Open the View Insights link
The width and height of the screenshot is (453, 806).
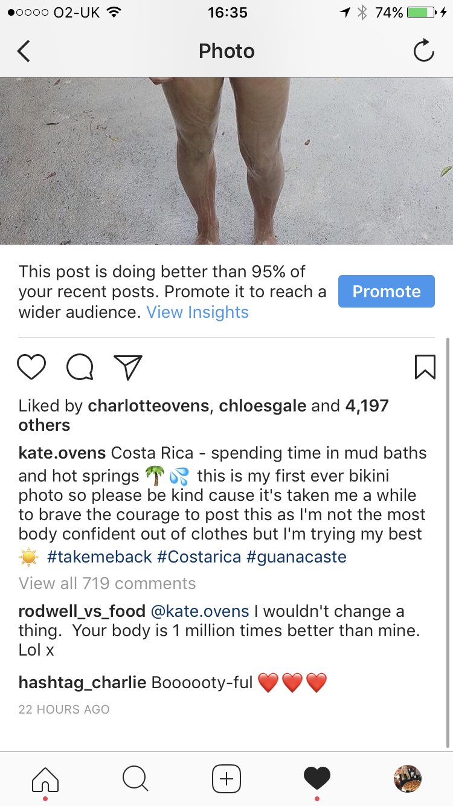tap(198, 312)
